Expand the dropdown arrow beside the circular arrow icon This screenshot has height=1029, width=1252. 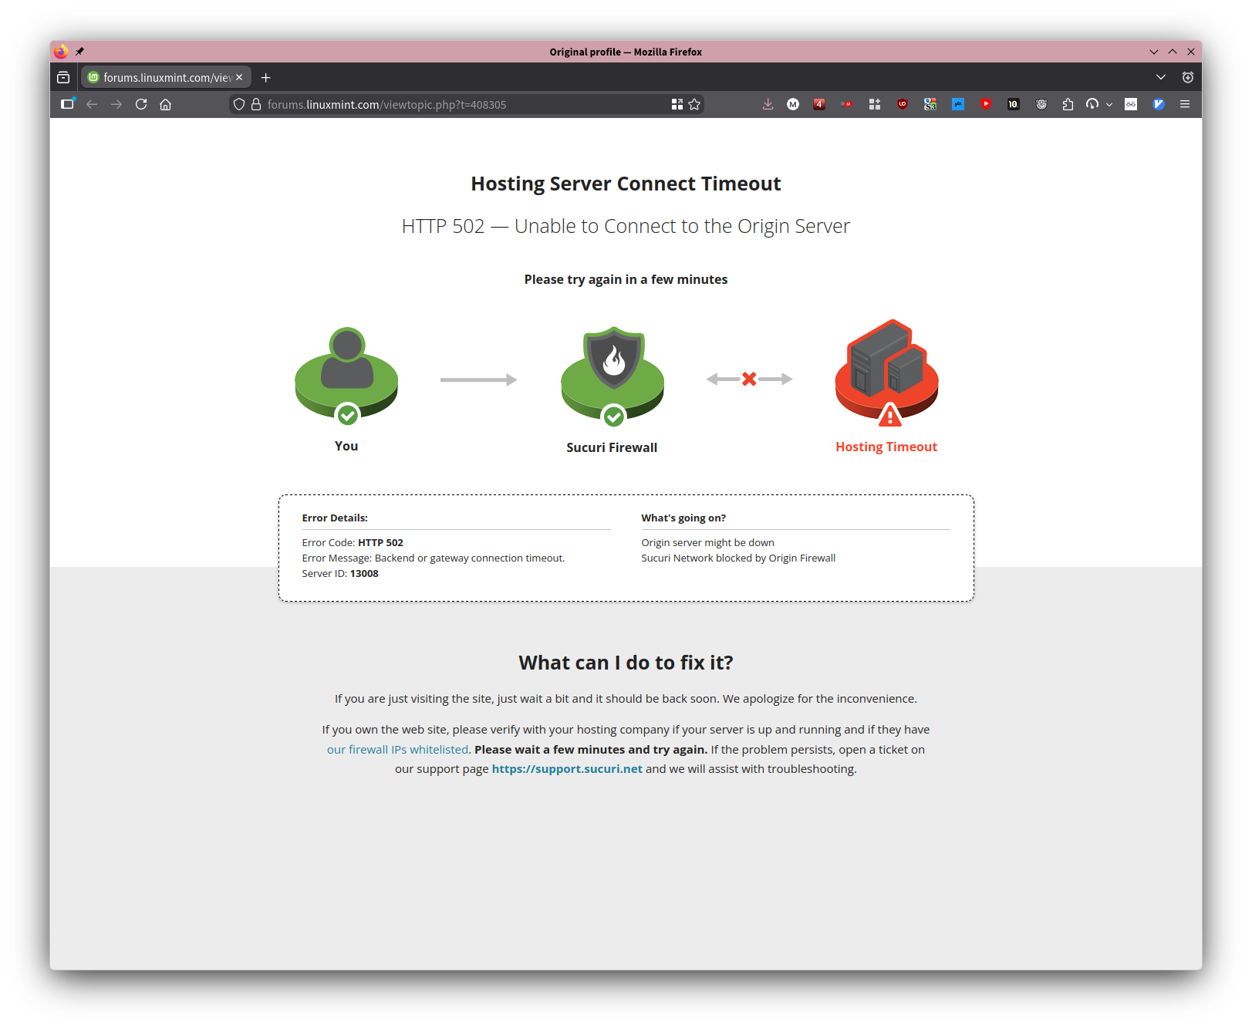coord(1109,104)
